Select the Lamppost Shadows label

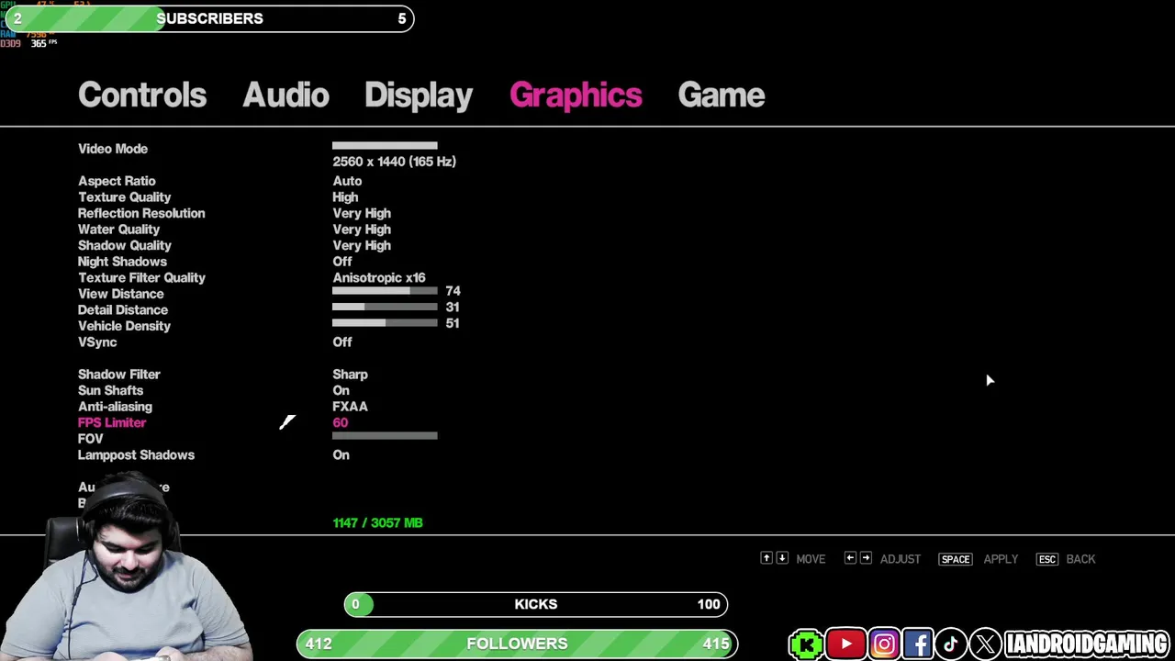coord(136,454)
